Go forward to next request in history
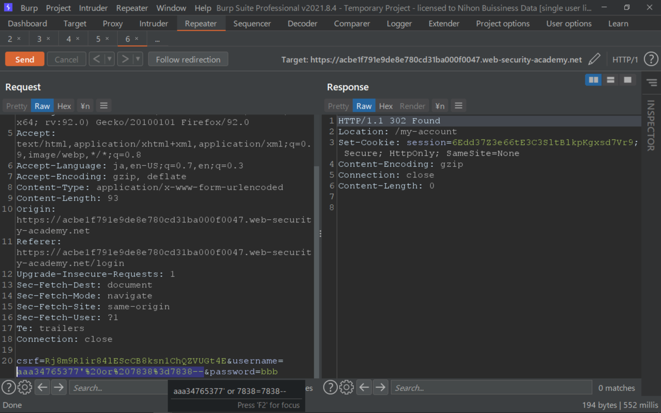Image resolution: width=661 pixels, height=413 pixels. click(126, 59)
